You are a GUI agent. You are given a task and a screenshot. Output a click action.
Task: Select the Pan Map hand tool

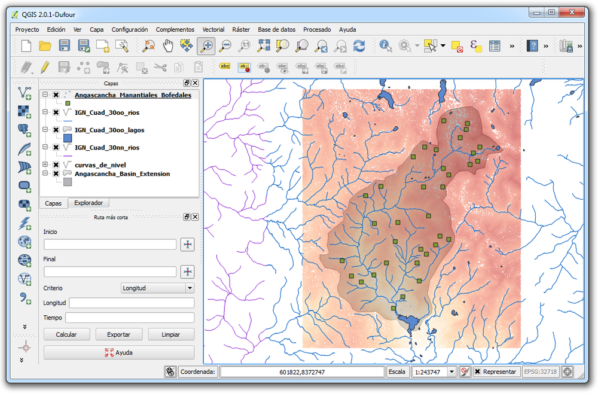(168, 46)
